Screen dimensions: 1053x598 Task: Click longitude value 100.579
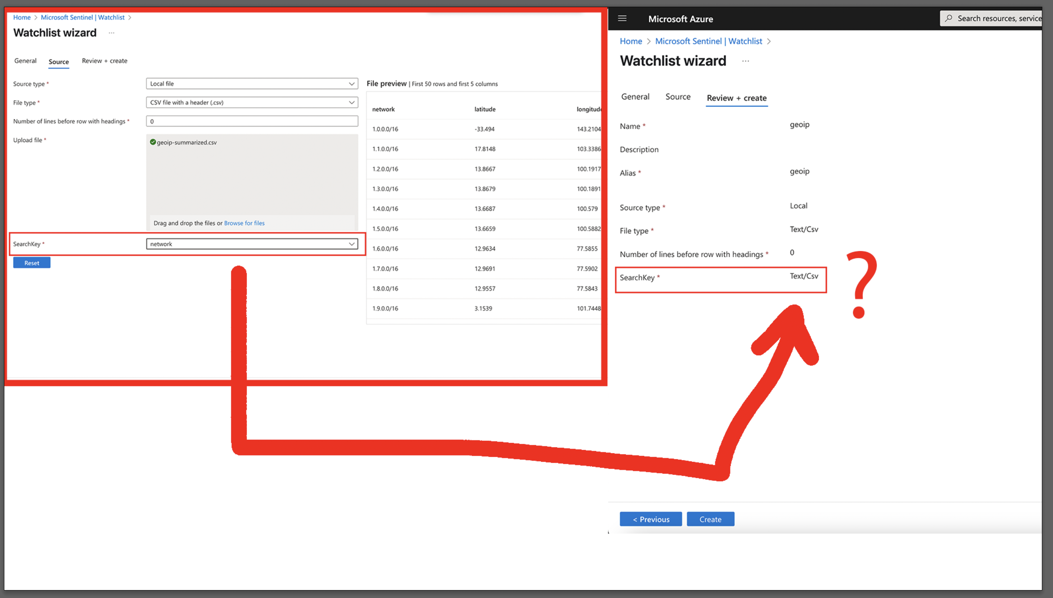(587, 208)
